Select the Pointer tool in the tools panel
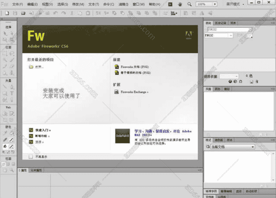The image size is (276, 198). coord(5,33)
